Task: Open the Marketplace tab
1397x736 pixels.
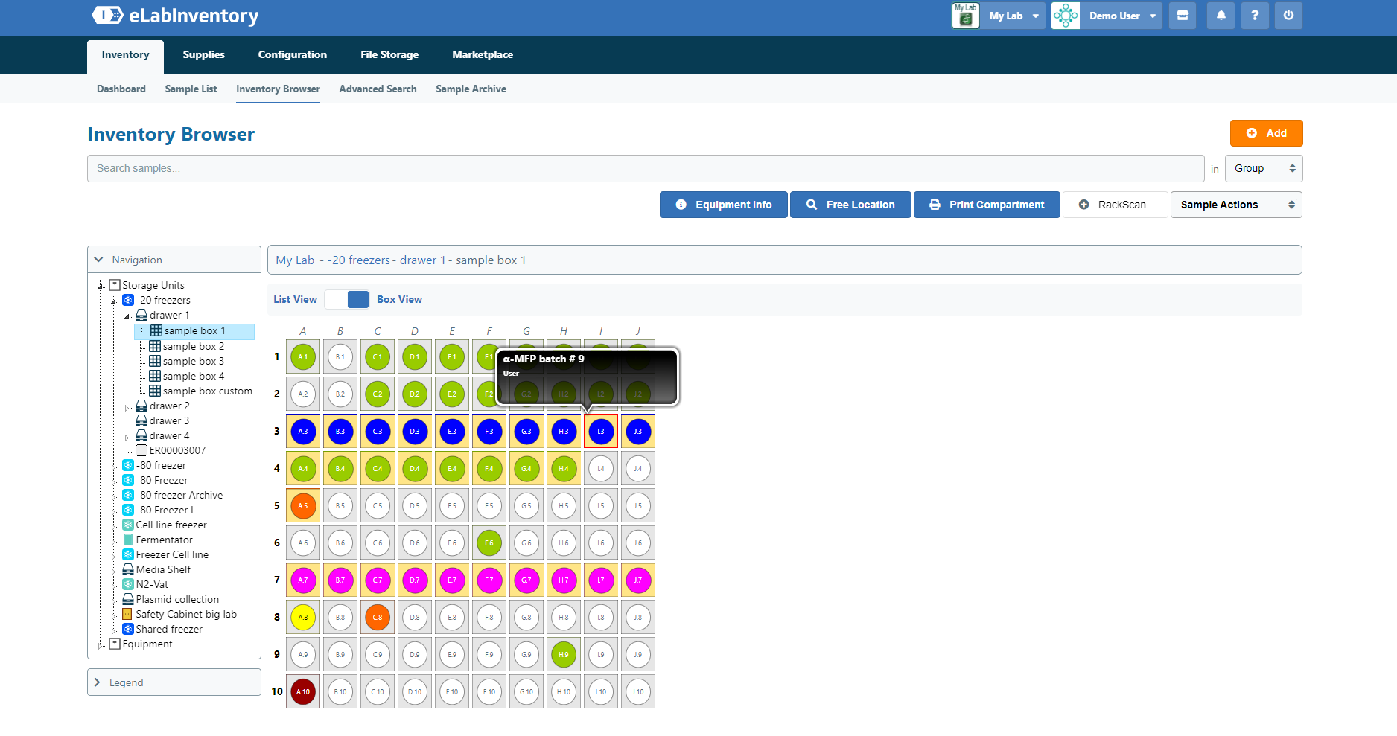Action: pyautogui.click(x=483, y=55)
